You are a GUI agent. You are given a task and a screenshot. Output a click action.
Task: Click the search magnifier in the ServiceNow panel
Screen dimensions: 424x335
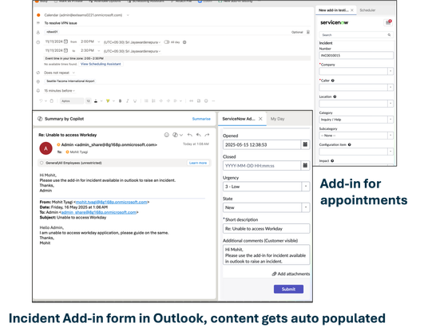tap(389, 35)
